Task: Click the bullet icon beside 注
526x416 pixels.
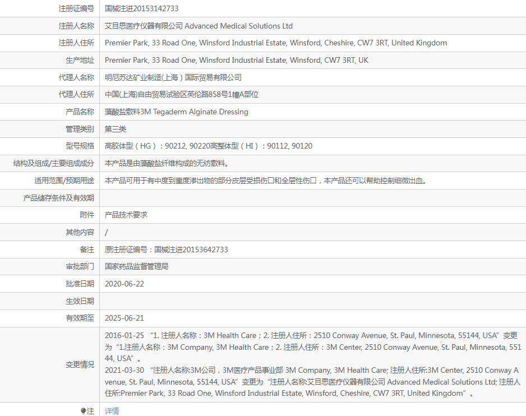Action: (x=83, y=410)
